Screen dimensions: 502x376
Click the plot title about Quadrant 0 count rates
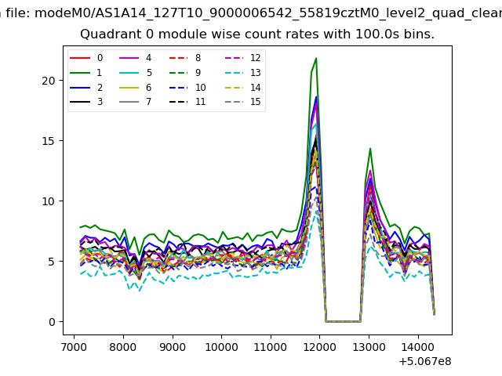(x=257, y=34)
